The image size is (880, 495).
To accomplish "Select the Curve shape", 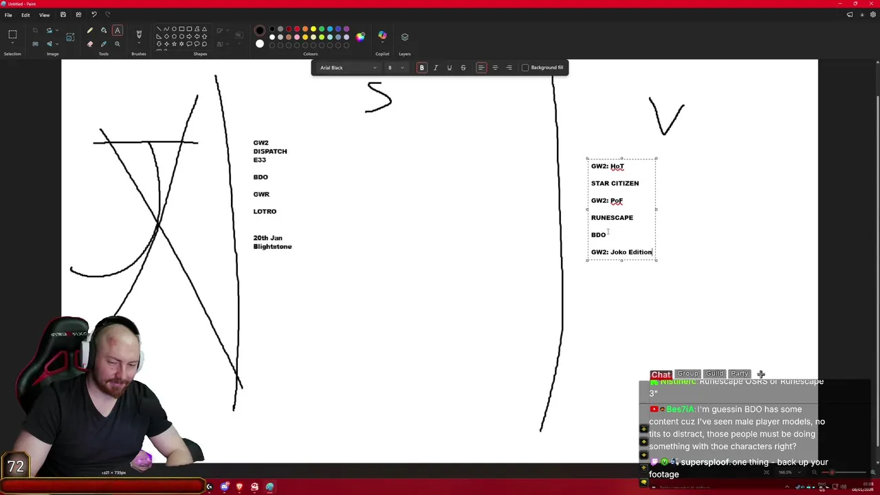I will coord(166,30).
